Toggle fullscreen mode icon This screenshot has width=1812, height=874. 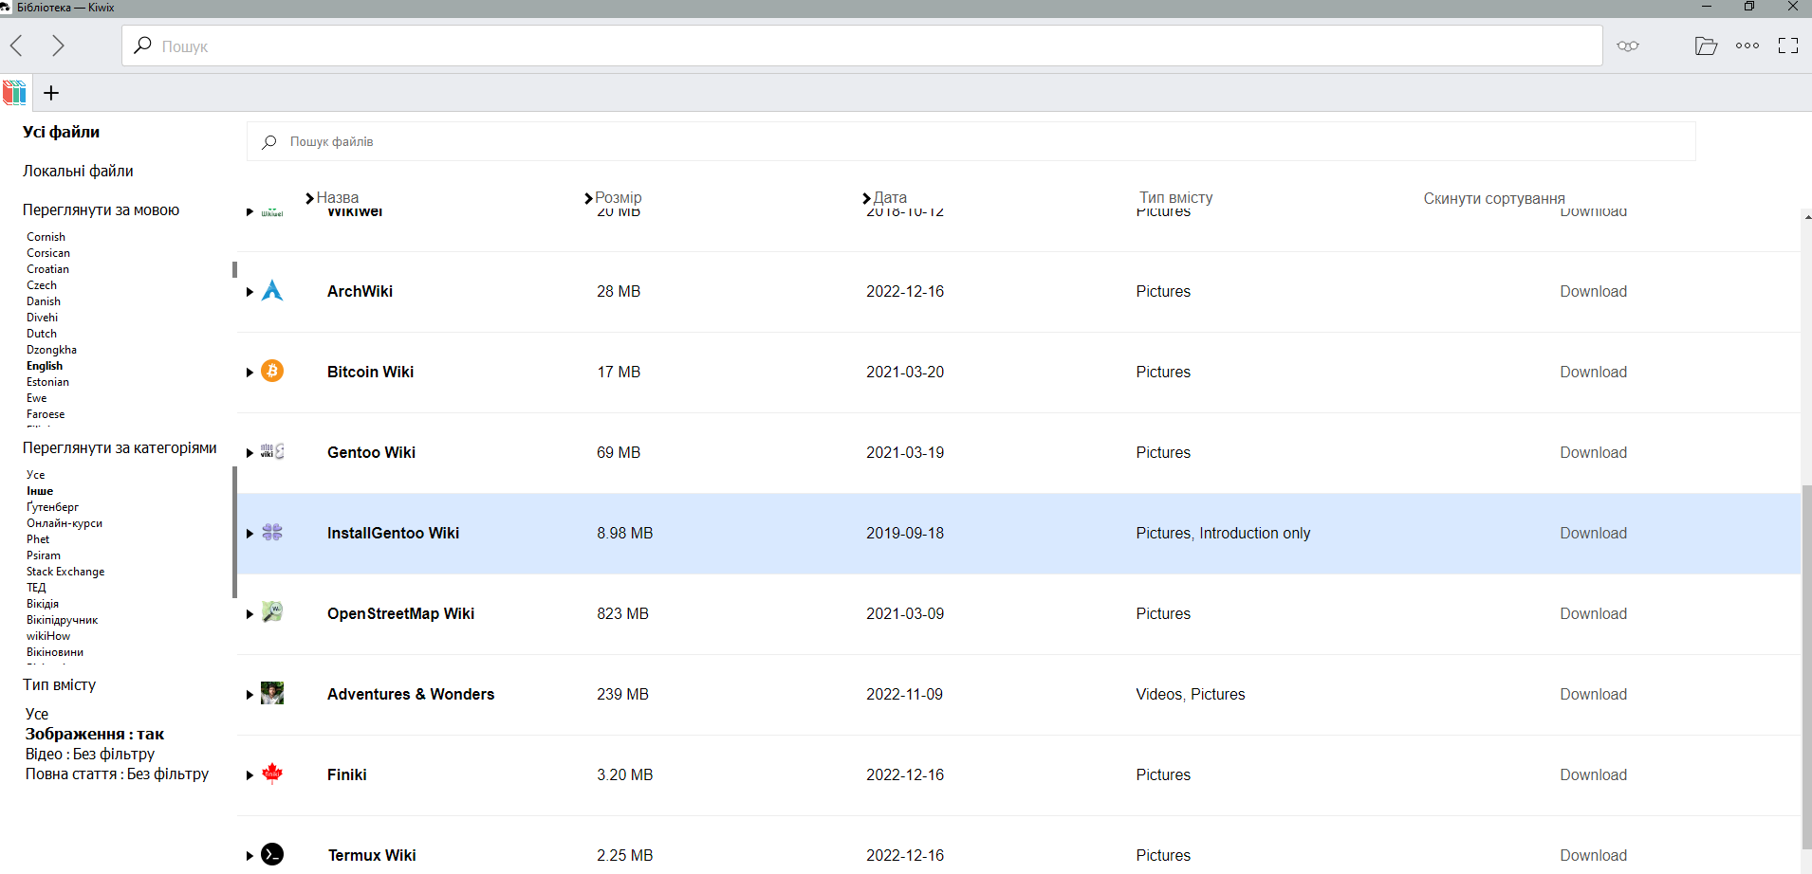point(1788,46)
